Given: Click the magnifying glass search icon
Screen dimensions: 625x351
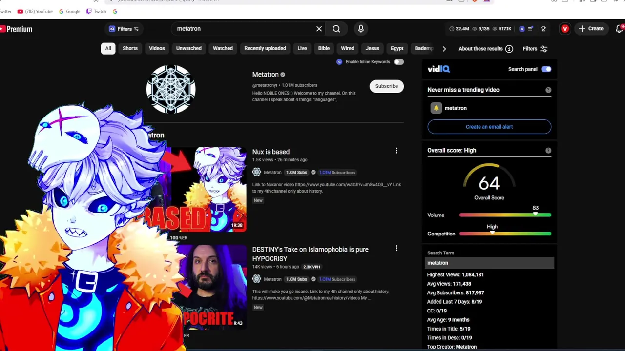Looking at the screenshot, I should click(336, 29).
